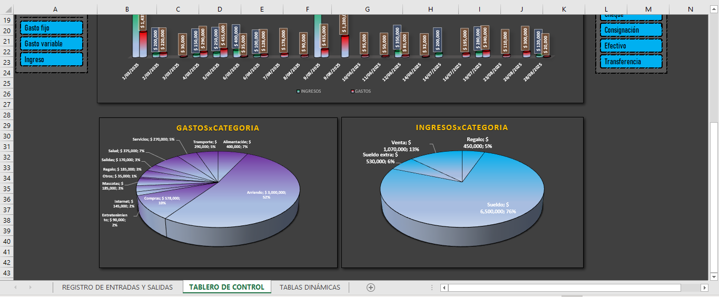The width and height of the screenshot is (719, 297).
Task: Switch to REGISTRO DE ENTRADAS Y SALIDAS sheet
Action: (117, 288)
